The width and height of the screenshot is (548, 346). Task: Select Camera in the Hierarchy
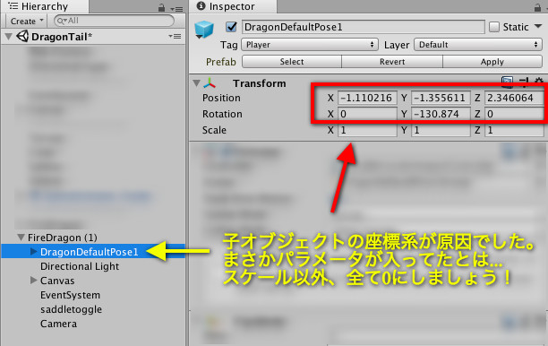[x=58, y=324]
